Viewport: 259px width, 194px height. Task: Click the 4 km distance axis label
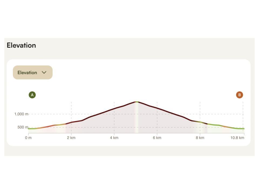click(x=114, y=138)
